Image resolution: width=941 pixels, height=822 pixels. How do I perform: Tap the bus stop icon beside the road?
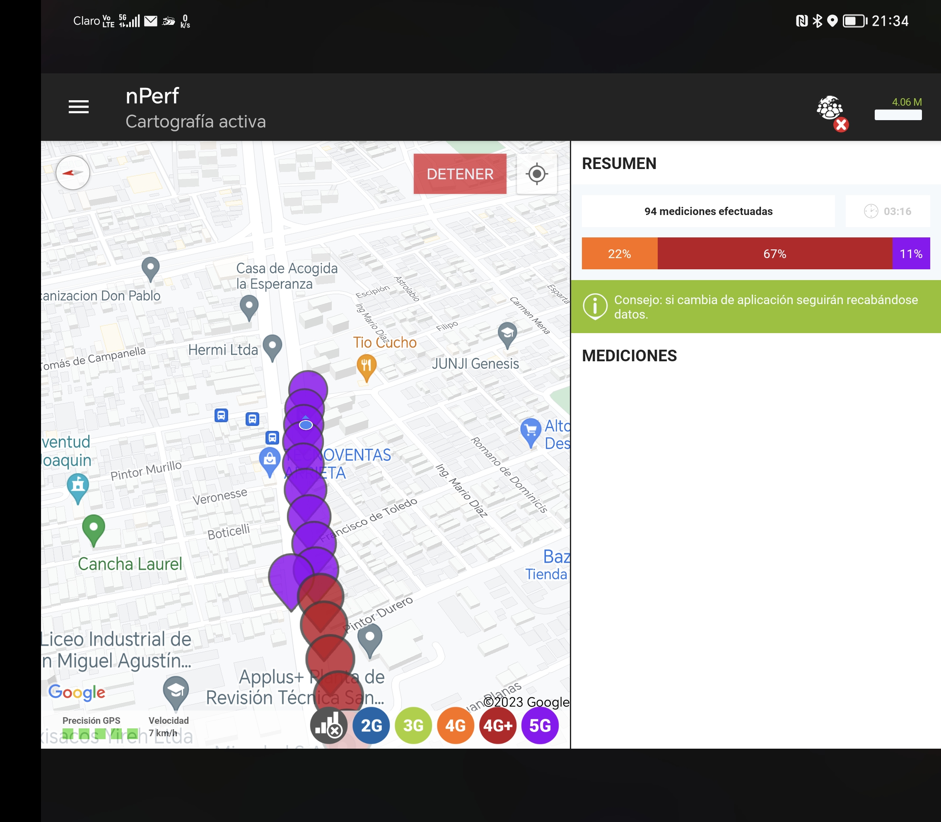click(273, 437)
